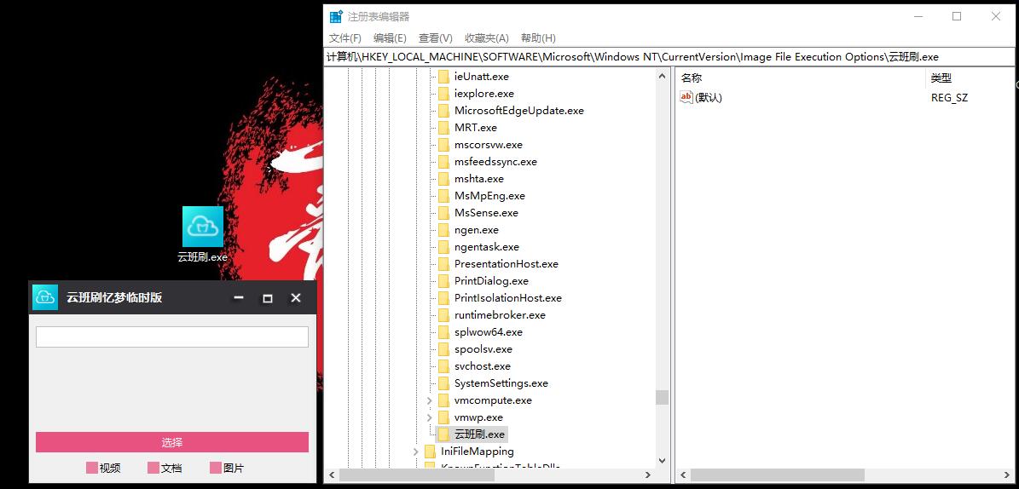Select the PrintDialog.exe folder icon
The image size is (1019, 489).
[x=443, y=280]
